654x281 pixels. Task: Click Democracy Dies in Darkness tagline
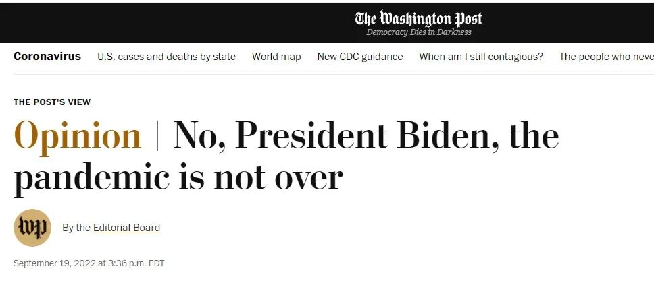click(x=418, y=32)
